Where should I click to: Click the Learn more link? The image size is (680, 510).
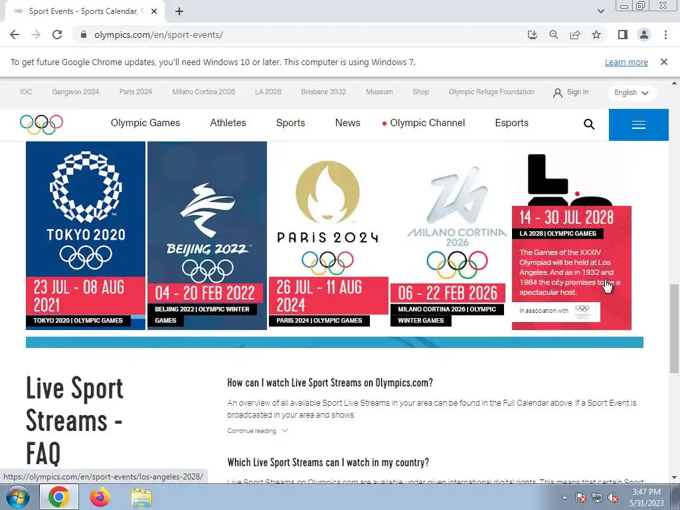[626, 62]
